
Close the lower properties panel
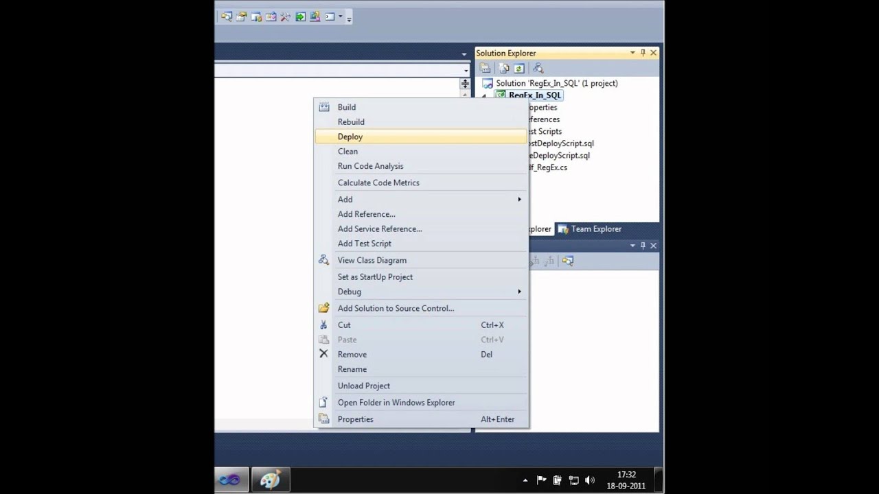pyautogui.click(x=653, y=246)
